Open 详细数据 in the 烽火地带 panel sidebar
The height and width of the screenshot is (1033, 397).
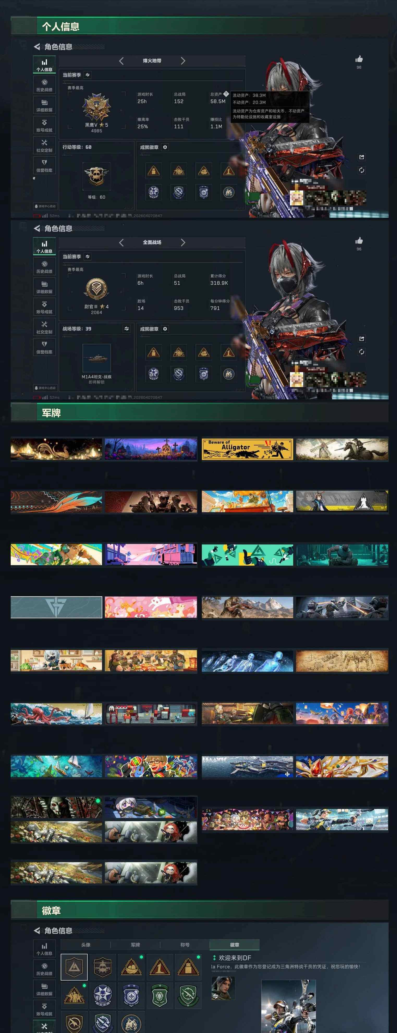44,106
